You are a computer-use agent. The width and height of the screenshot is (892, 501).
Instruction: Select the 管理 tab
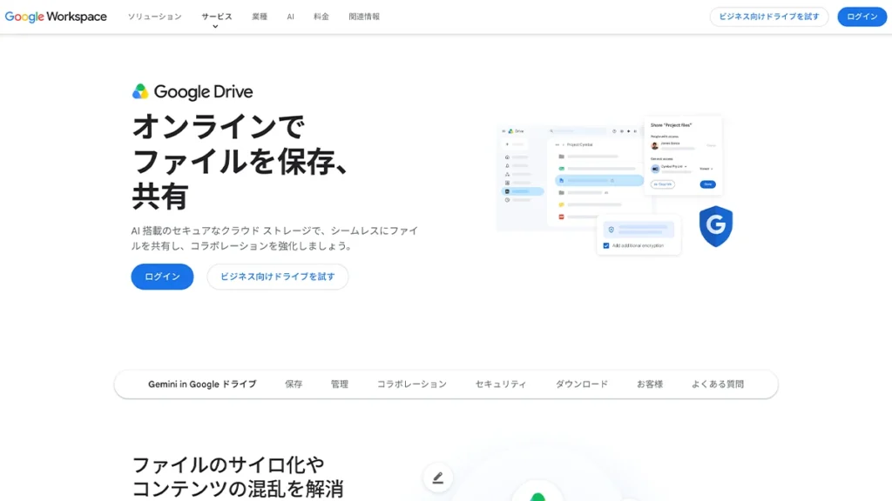pos(340,384)
